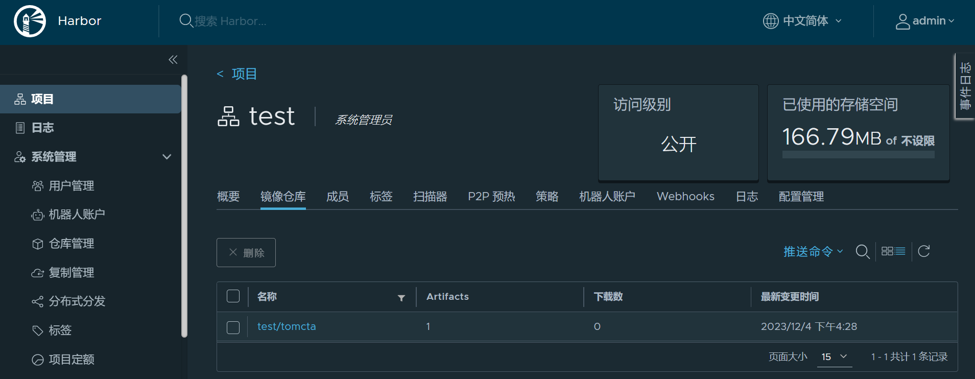Click the 机器人账户 robot icon
The width and height of the screenshot is (975, 379).
pyautogui.click(x=38, y=215)
